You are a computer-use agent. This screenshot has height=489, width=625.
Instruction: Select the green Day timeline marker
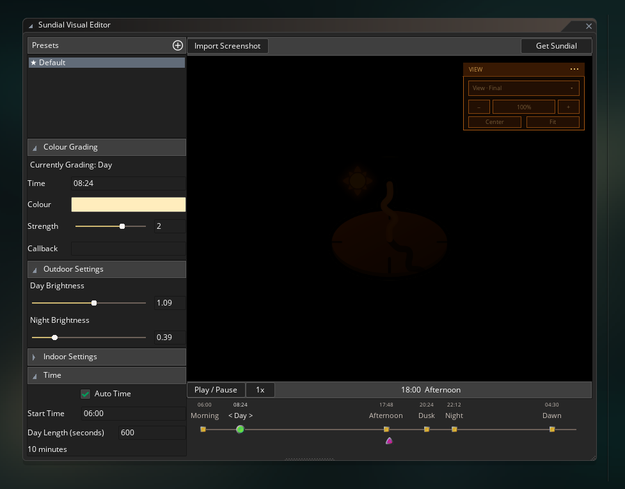pyautogui.click(x=240, y=430)
